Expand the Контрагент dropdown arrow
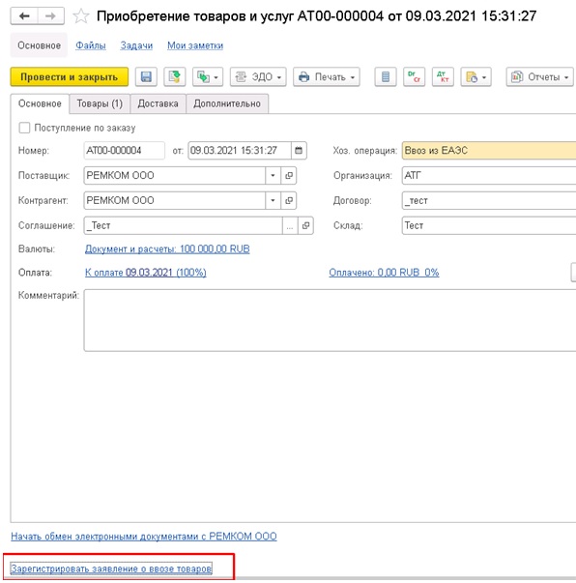The height and width of the screenshot is (583, 576). click(273, 200)
